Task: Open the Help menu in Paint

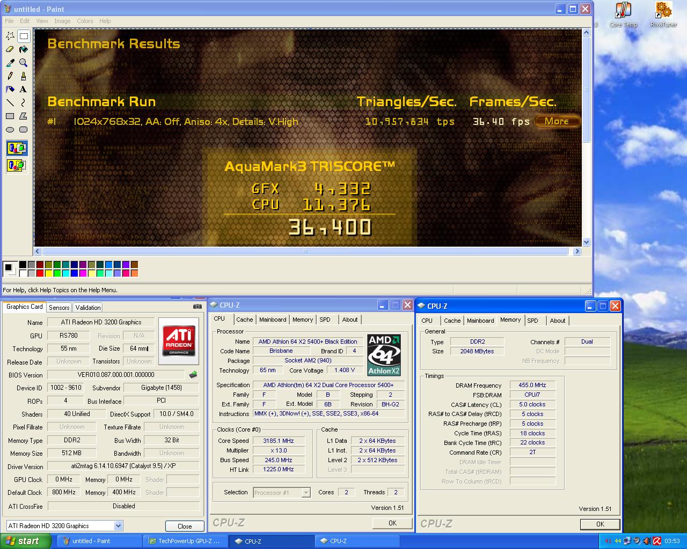Action: pyautogui.click(x=105, y=21)
